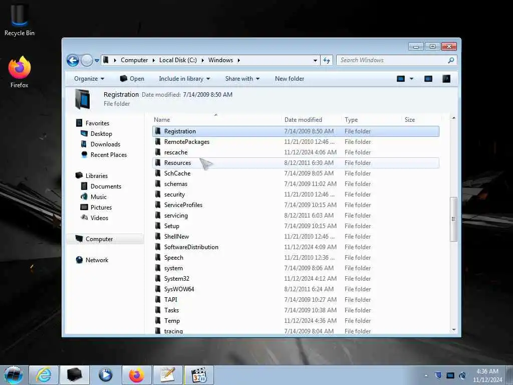The width and height of the screenshot is (513, 385).
Task: Select Favorites in the navigation pane
Action: point(97,123)
